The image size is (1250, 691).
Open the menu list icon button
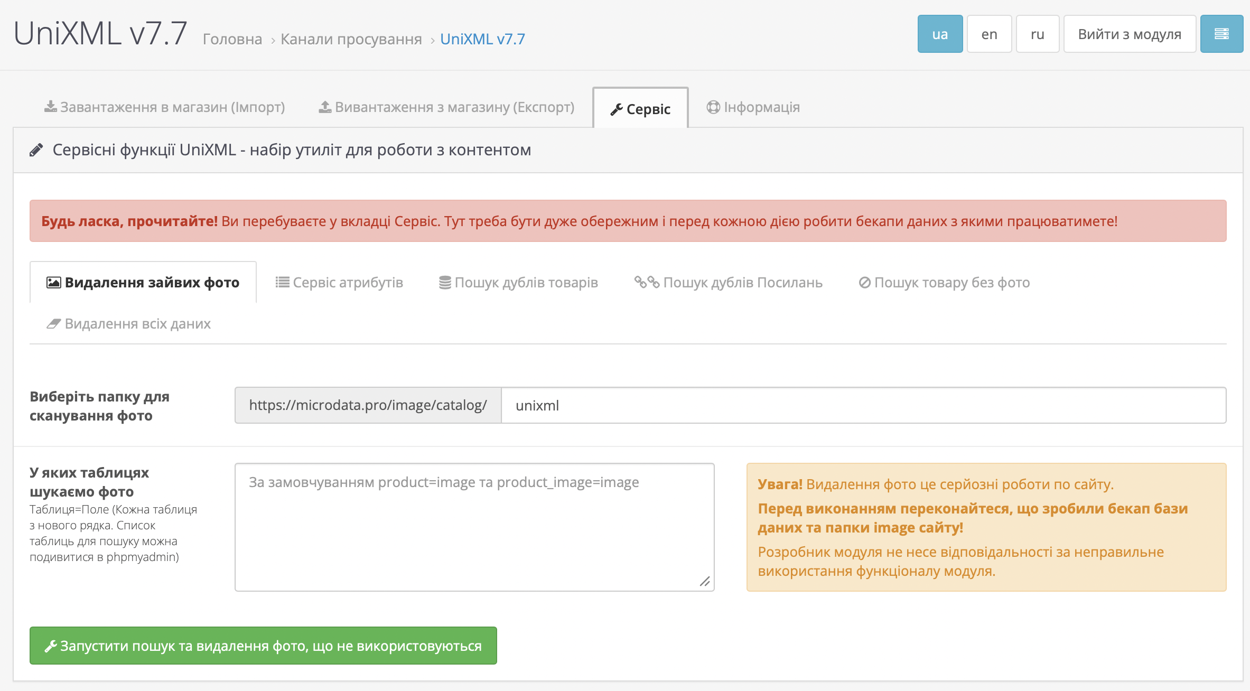[1221, 34]
